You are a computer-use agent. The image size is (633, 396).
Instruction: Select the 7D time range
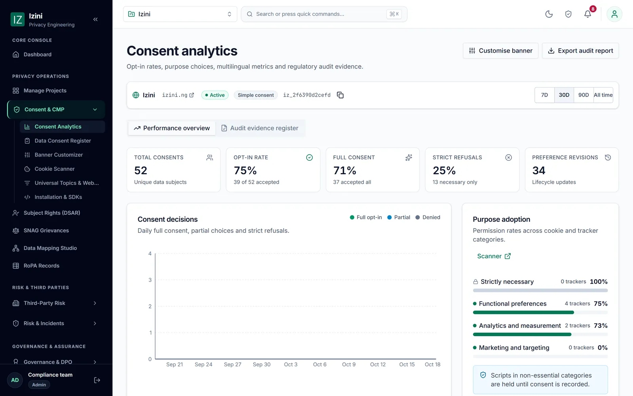[x=544, y=95]
